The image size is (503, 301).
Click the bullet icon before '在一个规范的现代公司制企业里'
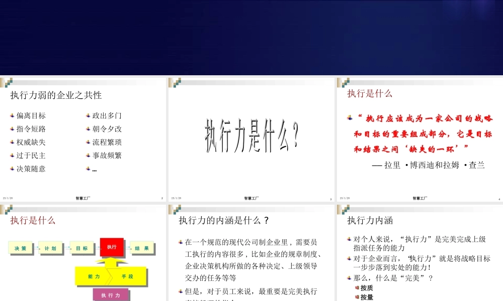point(181,241)
